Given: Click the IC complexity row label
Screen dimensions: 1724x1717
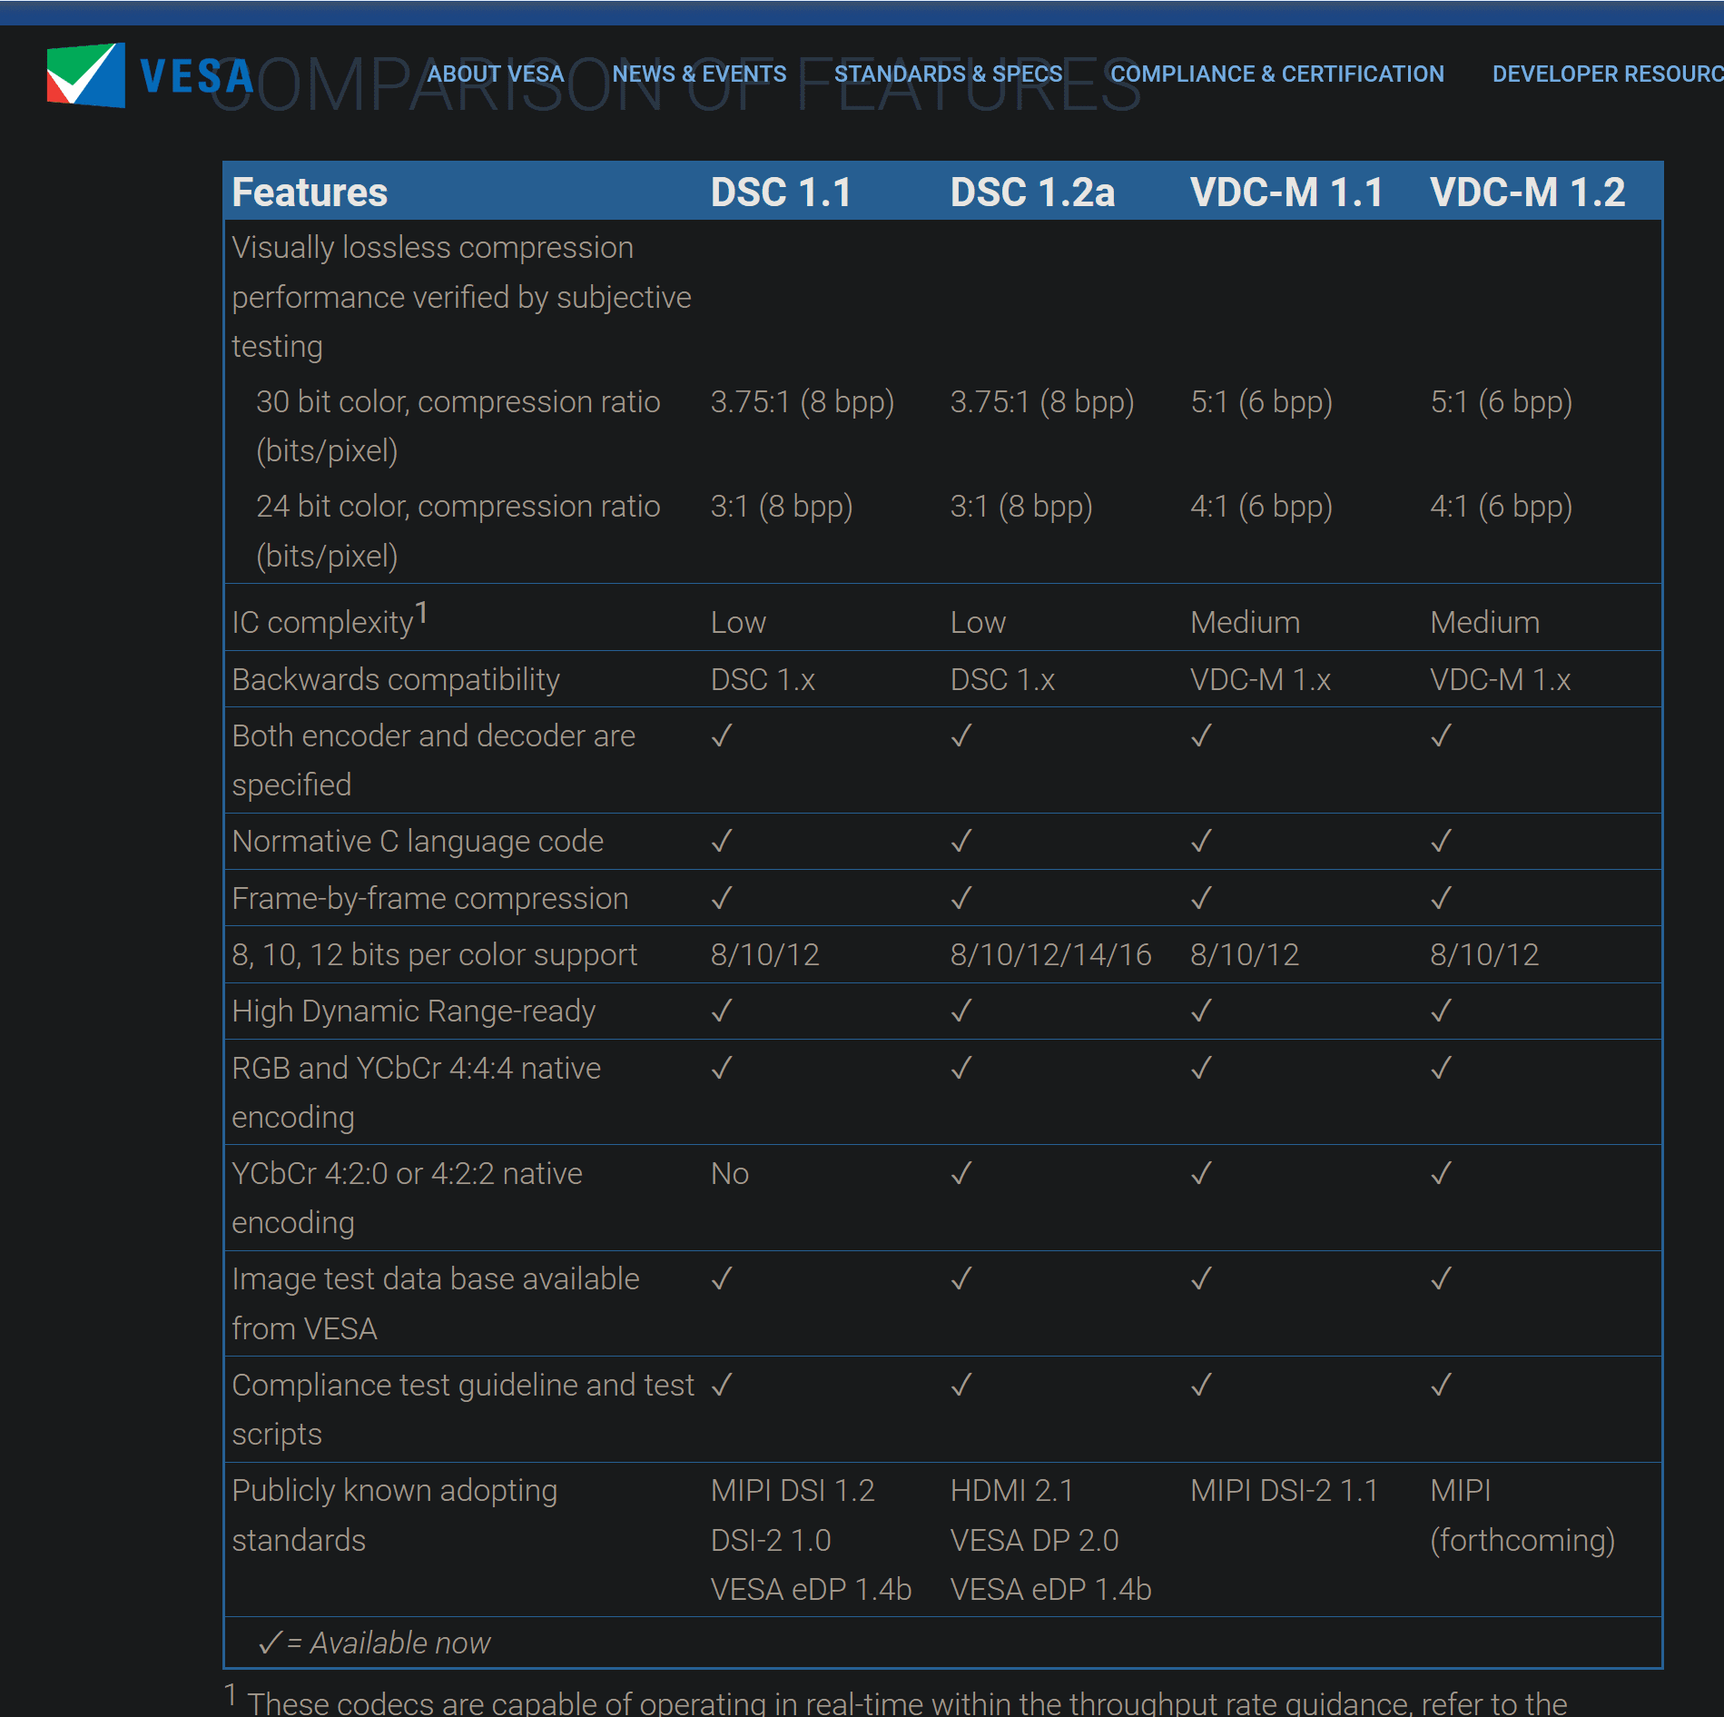Looking at the screenshot, I should [x=329, y=620].
